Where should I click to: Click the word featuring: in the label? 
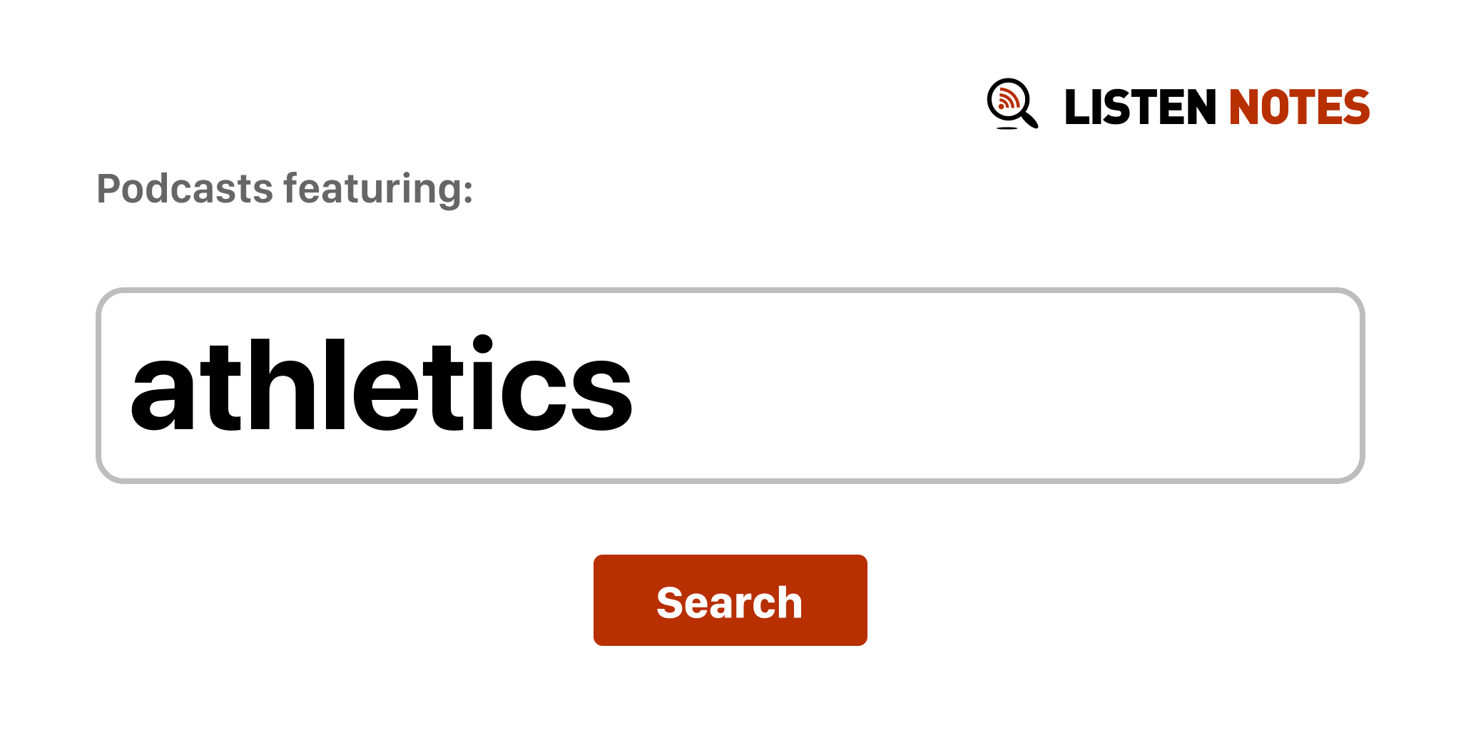(378, 189)
